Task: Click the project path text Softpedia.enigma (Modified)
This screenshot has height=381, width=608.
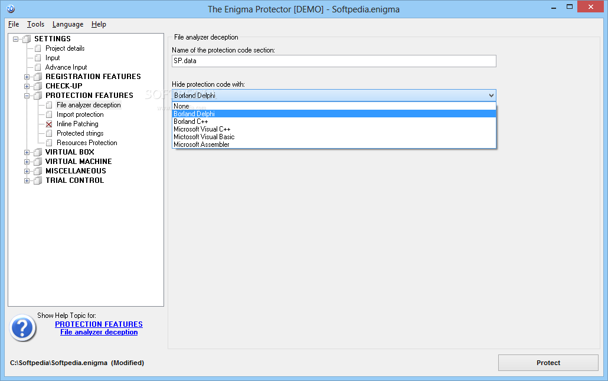Action: tap(77, 363)
